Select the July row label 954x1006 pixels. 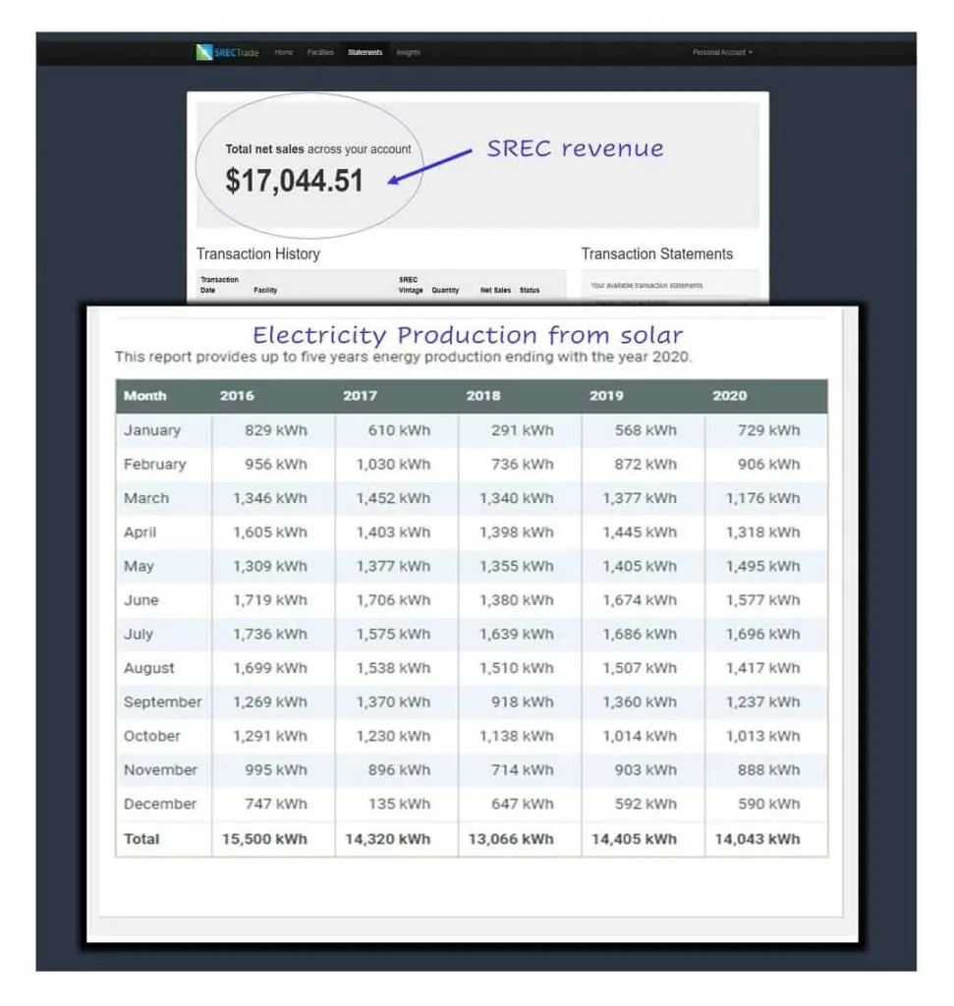(139, 635)
